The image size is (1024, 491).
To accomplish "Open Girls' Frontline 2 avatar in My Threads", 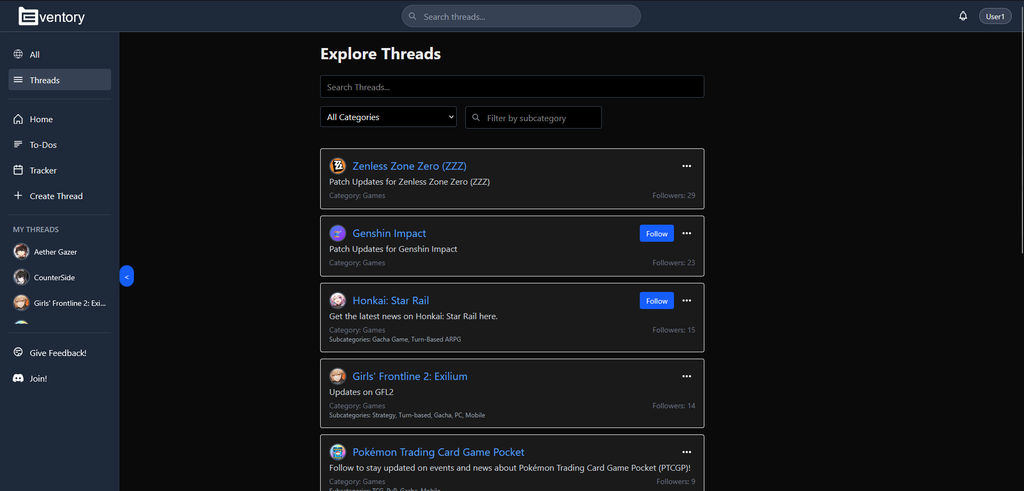I will tap(21, 303).
